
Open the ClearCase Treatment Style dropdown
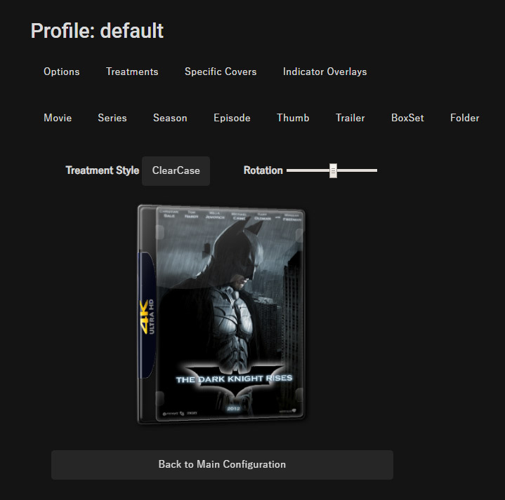click(x=176, y=170)
